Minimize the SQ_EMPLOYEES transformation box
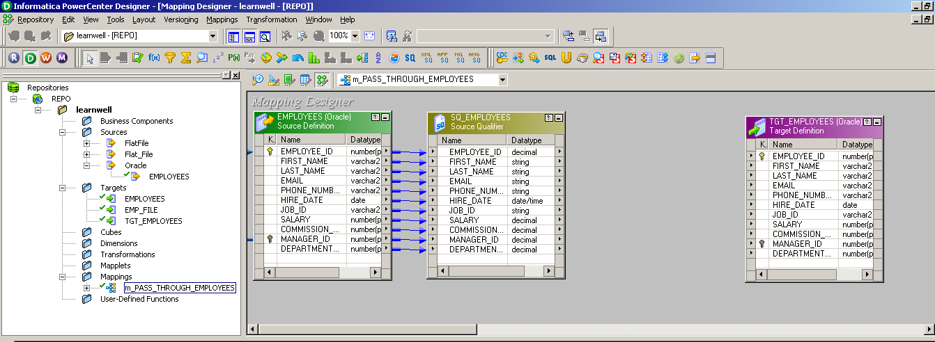The height and width of the screenshot is (342, 935). click(x=559, y=117)
